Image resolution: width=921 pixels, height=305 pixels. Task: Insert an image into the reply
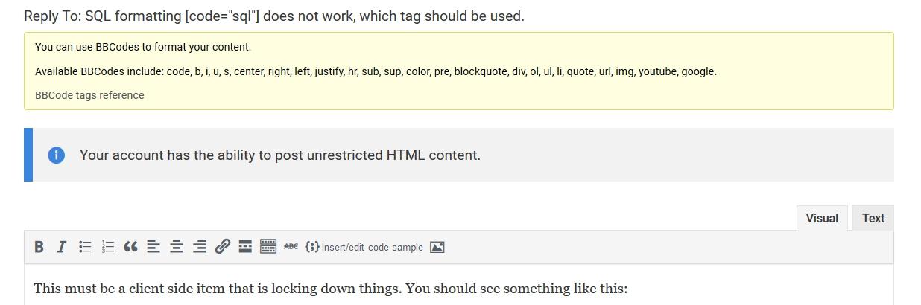[x=437, y=247]
